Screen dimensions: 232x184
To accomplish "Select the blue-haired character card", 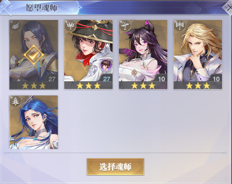I will pos(34,122).
